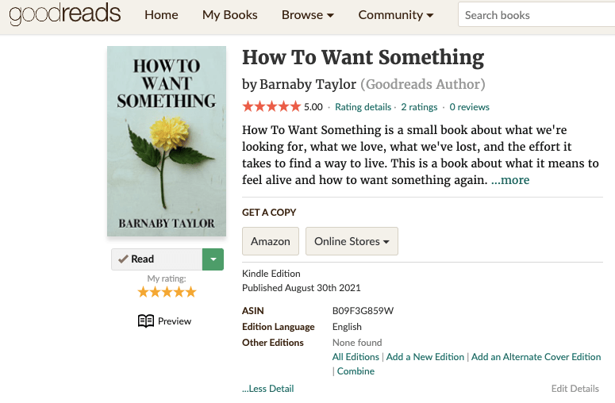Open the Browse menu
Image resolution: width=615 pixels, height=403 pixels.
[307, 15]
